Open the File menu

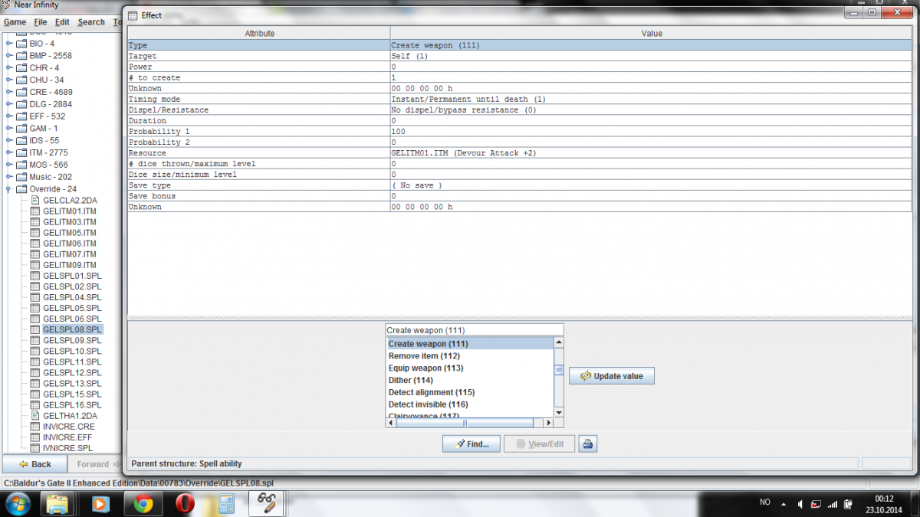(x=41, y=22)
